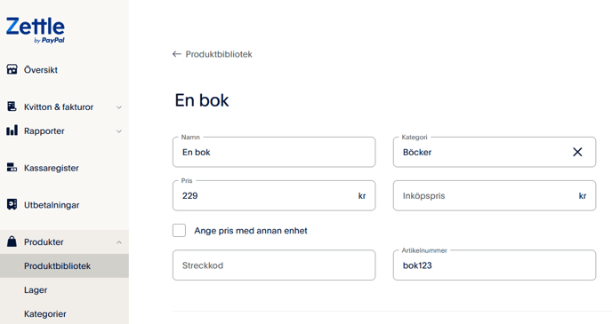
Task: Click the Zettle by PayPal logo
Action: pyautogui.click(x=36, y=30)
